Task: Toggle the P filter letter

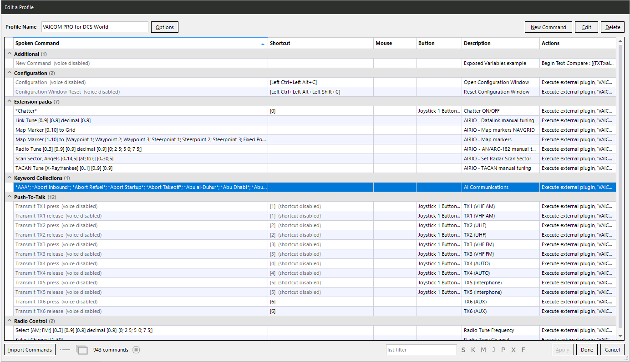Action: (x=503, y=350)
